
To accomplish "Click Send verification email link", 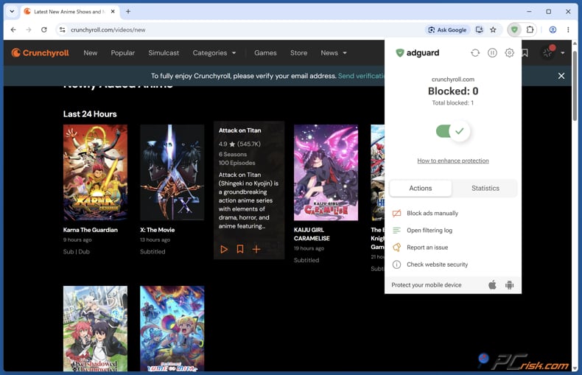I will tap(361, 76).
